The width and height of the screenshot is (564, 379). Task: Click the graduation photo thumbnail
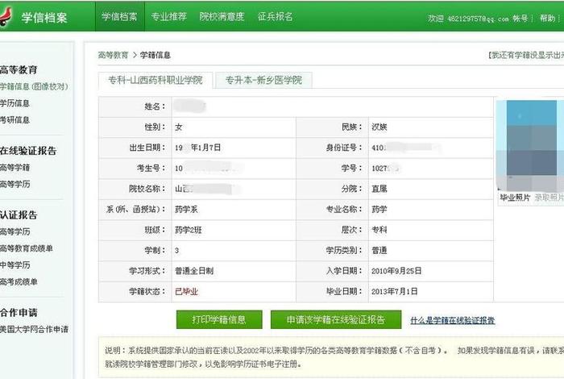pos(530,145)
